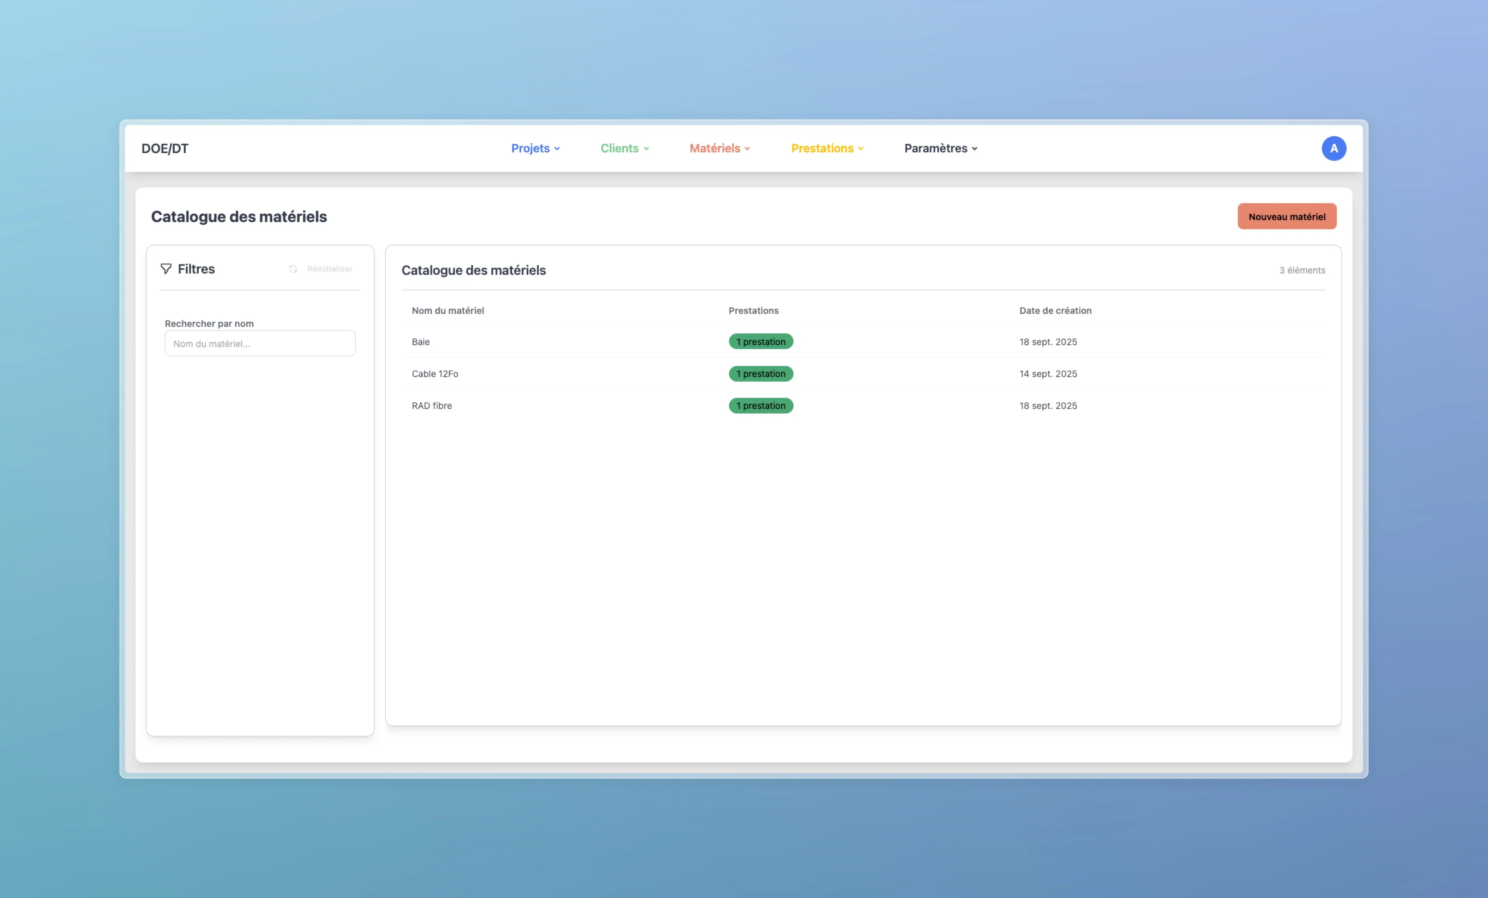Click the refresh icon beside Réinitialiser

(x=293, y=269)
